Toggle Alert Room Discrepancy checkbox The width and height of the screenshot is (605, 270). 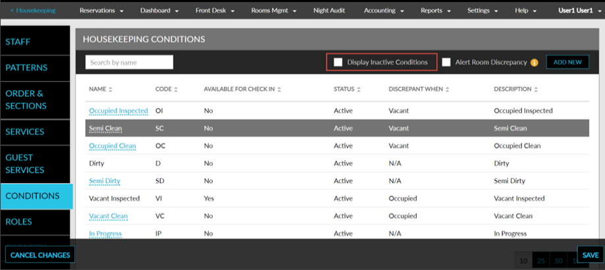pyautogui.click(x=446, y=62)
